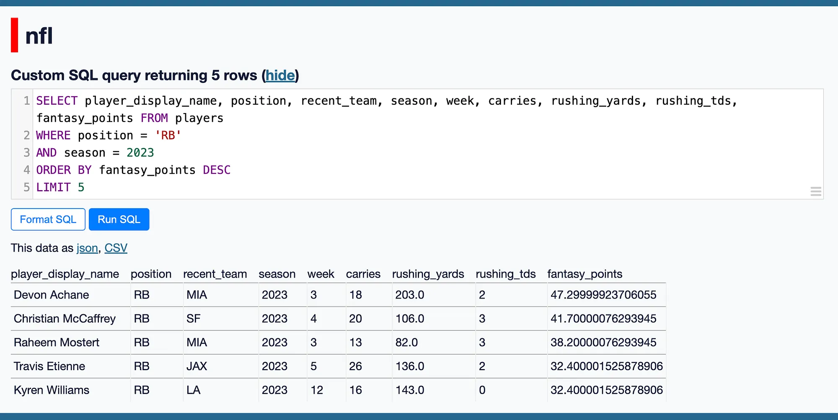Click the season column header
The image size is (838, 420).
(277, 274)
